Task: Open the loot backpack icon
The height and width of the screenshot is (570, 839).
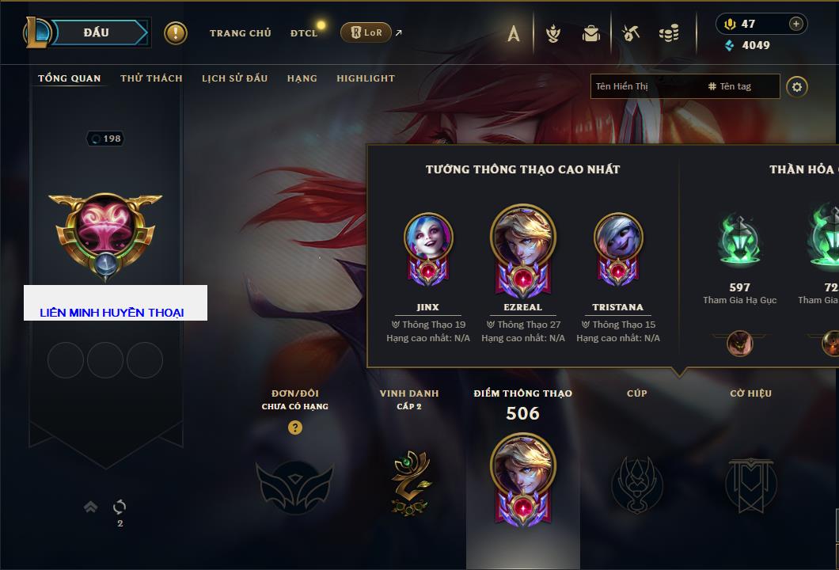Action: 591,33
